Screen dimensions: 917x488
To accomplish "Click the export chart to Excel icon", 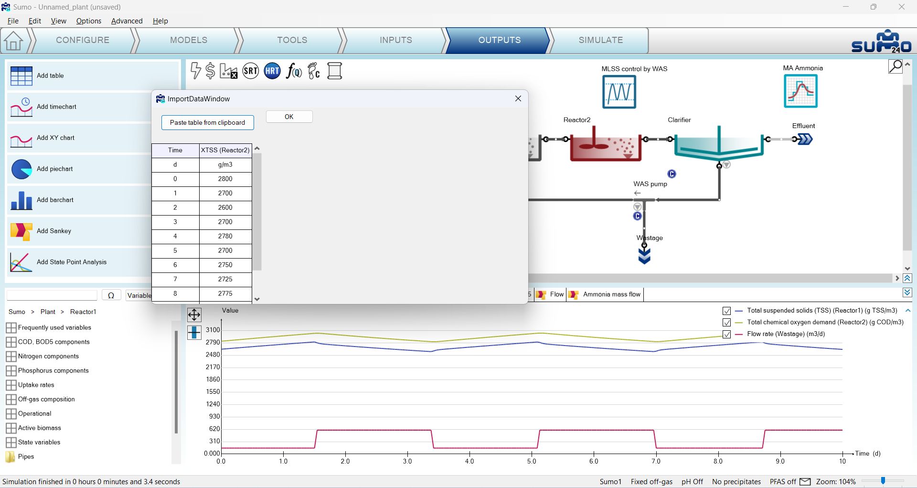I will point(228,71).
